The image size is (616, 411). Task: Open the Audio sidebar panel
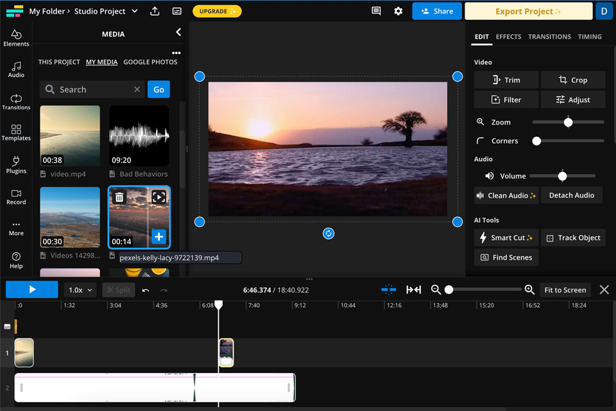pyautogui.click(x=16, y=69)
